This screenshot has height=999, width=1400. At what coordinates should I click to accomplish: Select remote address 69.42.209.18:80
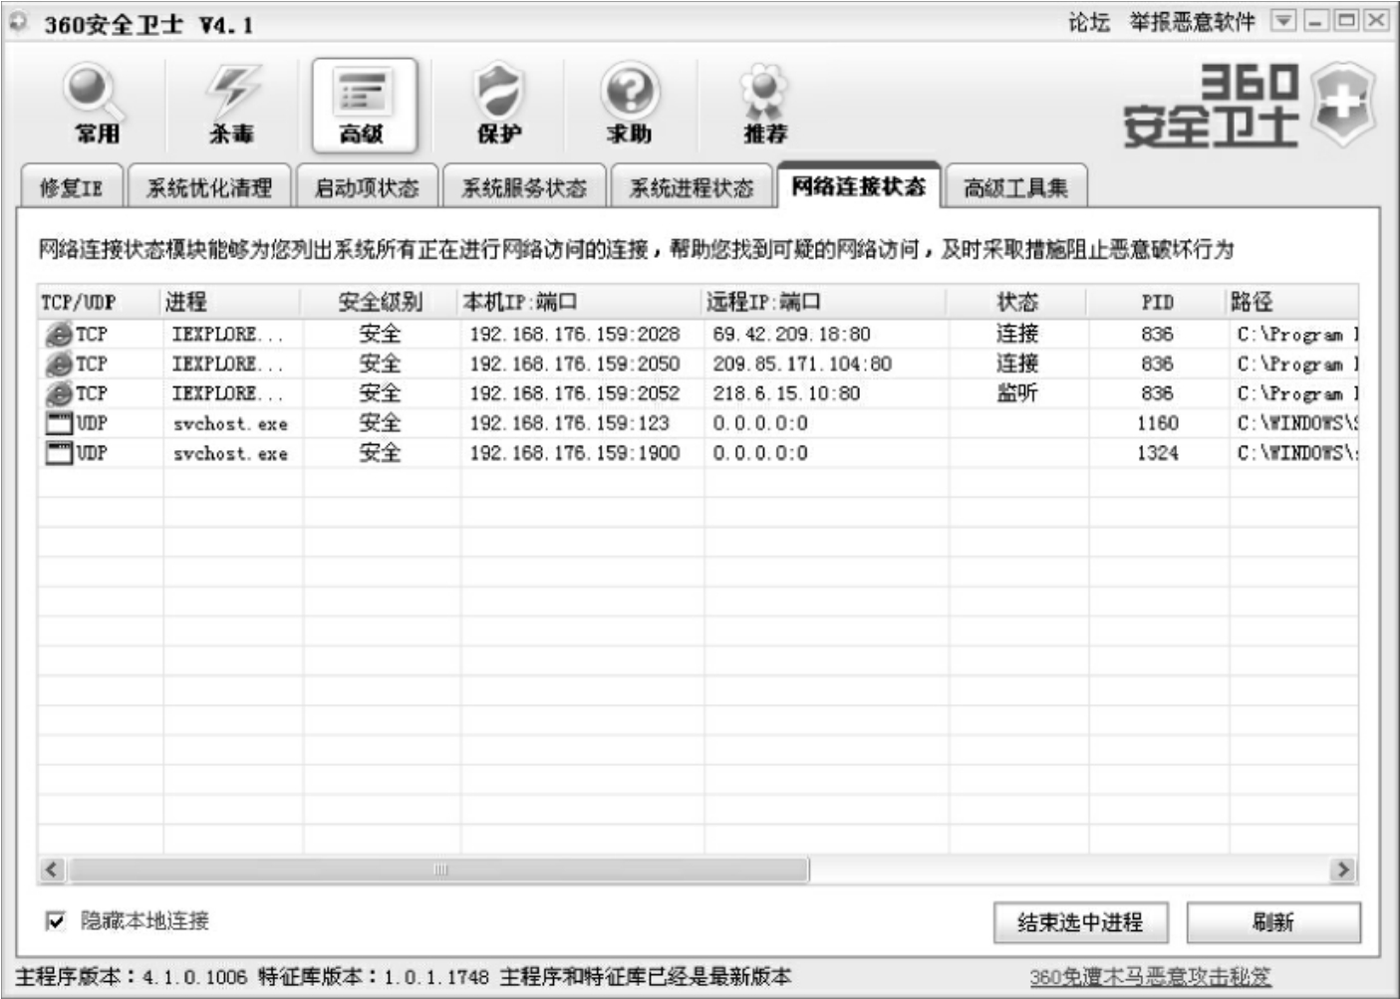tap(791, 335)
